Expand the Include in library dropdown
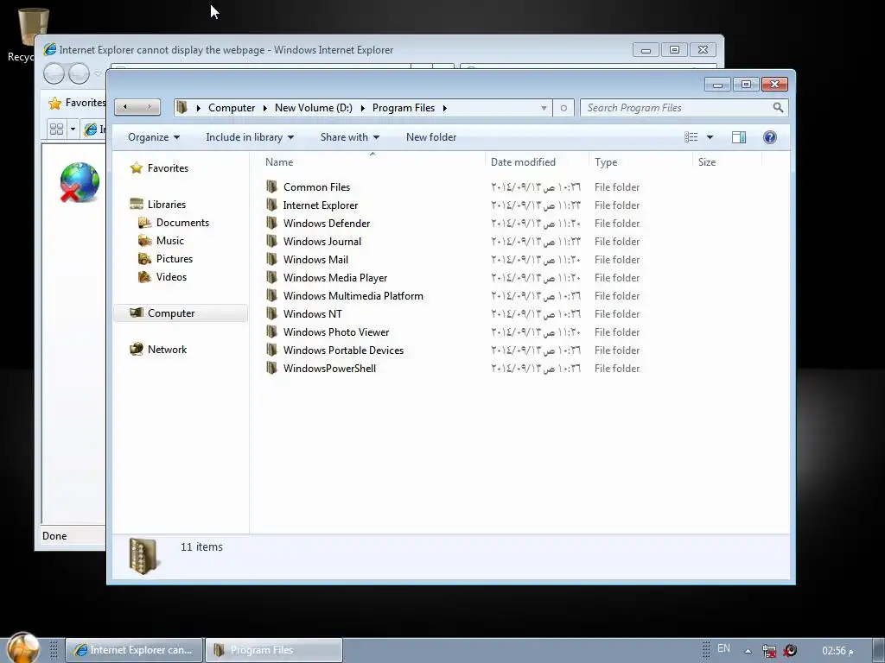885x663 pixels. click(x=250, y=137)
